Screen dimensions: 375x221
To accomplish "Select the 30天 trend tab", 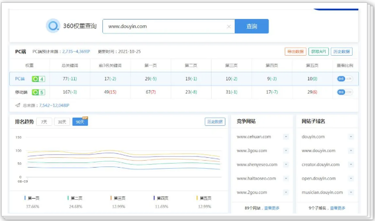I will pyautogui.click(x=62, y=122).
